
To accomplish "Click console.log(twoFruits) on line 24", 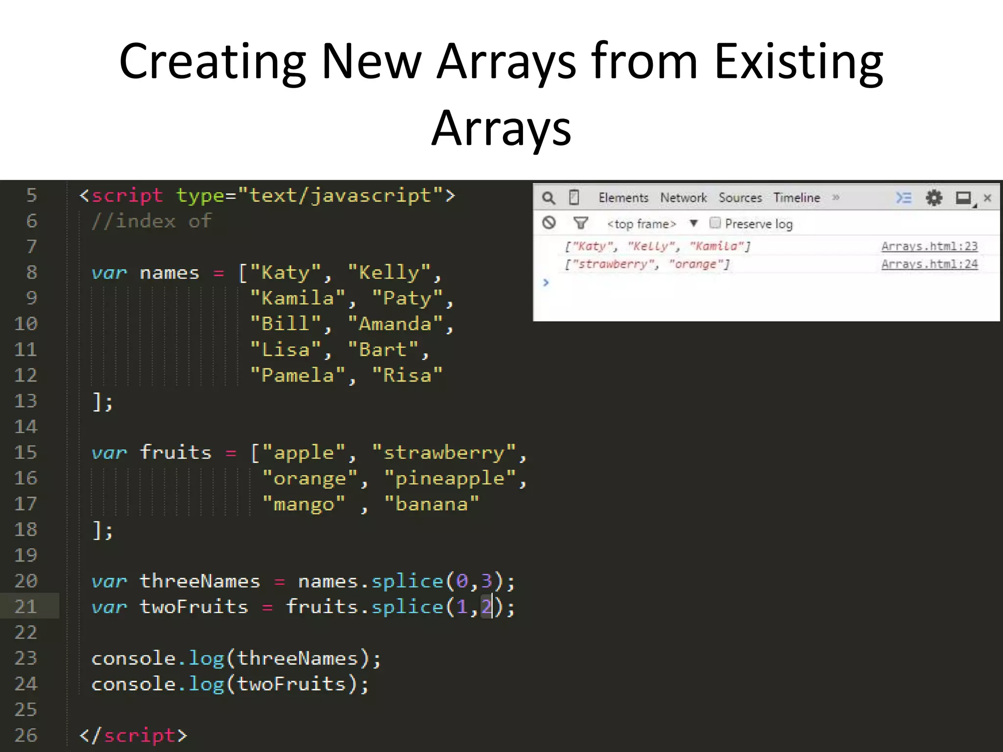I will point(230,684).
